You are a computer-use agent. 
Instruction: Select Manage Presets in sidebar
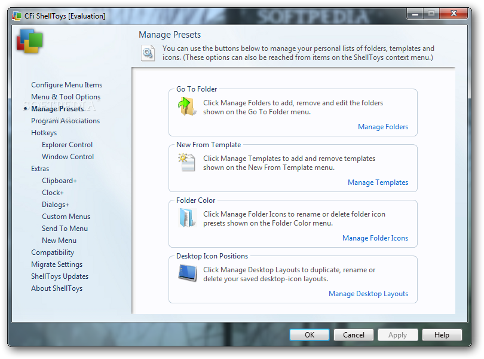[57, 109]
